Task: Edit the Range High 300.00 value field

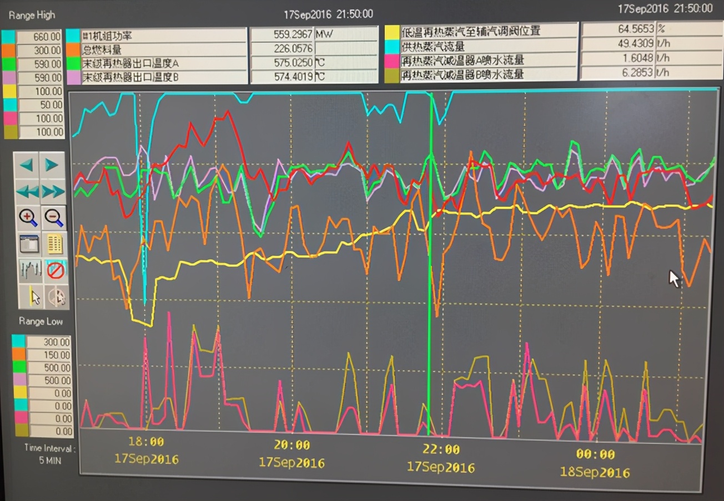Action: 39,50
